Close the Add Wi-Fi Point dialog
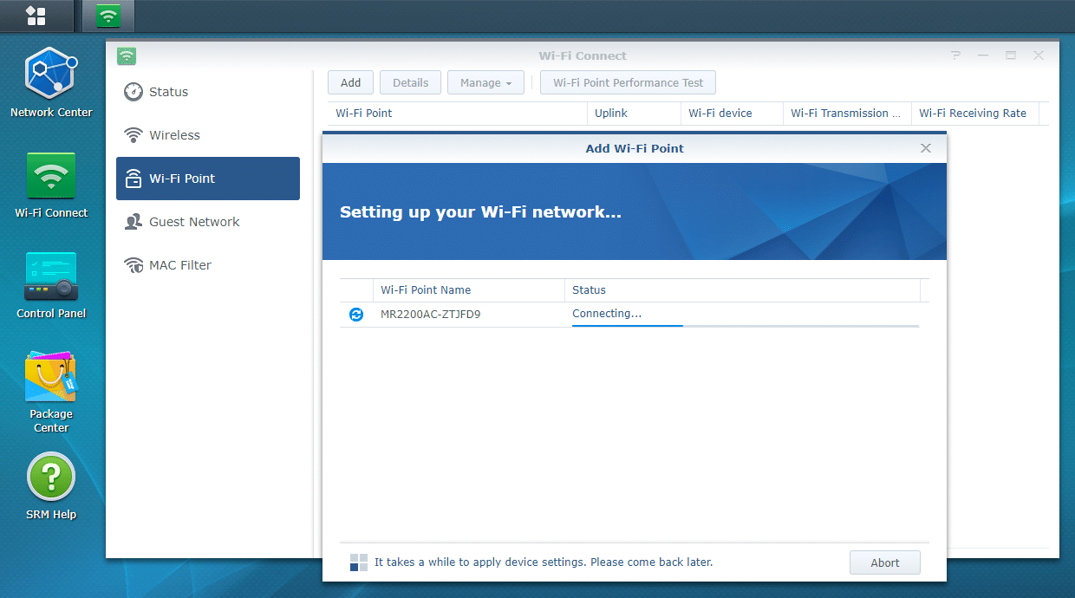This screenshot has height=598, width=1075. coord(926,148)
